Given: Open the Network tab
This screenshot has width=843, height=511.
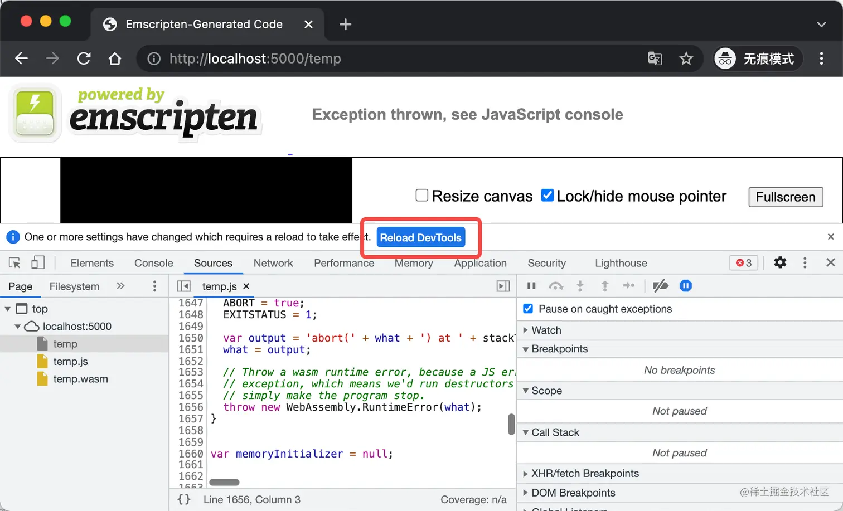Looking at the screenshot, I should point(273,263).
